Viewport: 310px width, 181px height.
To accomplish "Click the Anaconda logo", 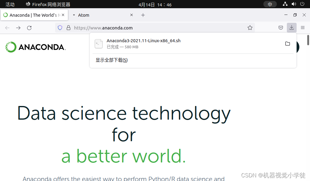I will pyautogui.click(x=36, y=47).
